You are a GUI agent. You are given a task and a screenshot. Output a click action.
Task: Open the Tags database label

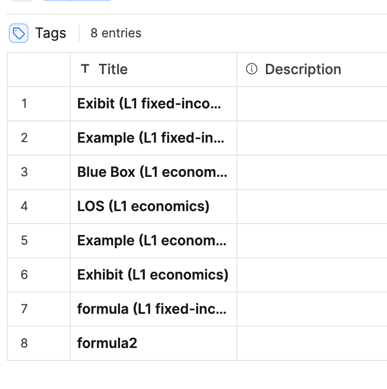51,33
